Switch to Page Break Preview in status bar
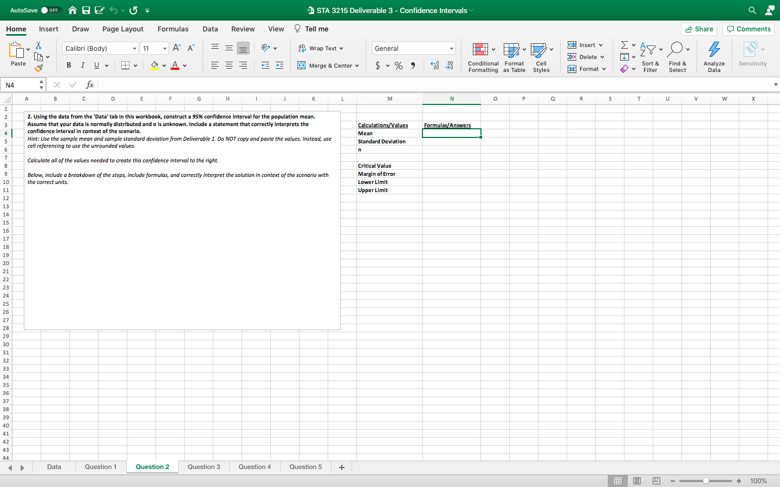 click(656, 481)
